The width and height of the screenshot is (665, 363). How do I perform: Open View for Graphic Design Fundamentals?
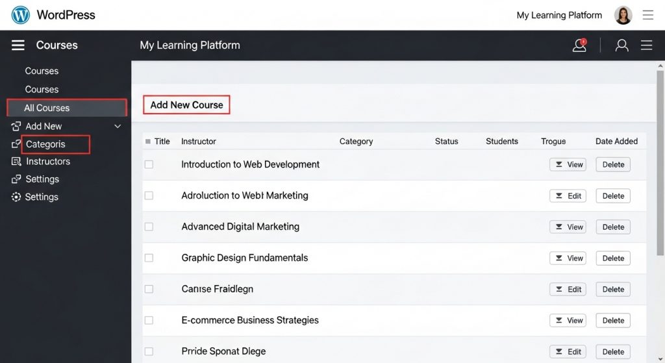point(568,258)
